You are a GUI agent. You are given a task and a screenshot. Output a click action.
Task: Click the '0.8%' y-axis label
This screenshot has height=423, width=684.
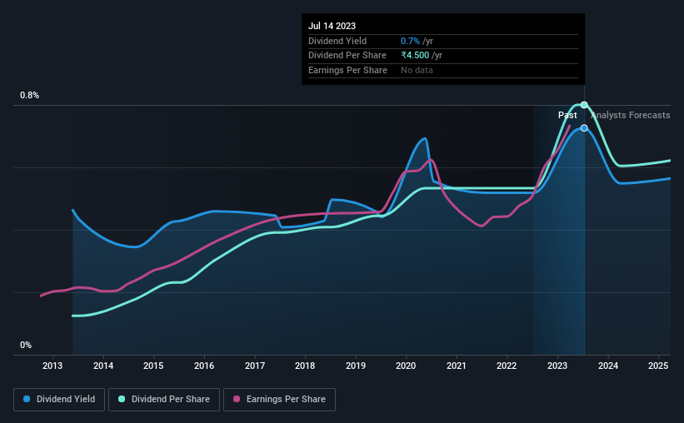(x=29, y=95)
